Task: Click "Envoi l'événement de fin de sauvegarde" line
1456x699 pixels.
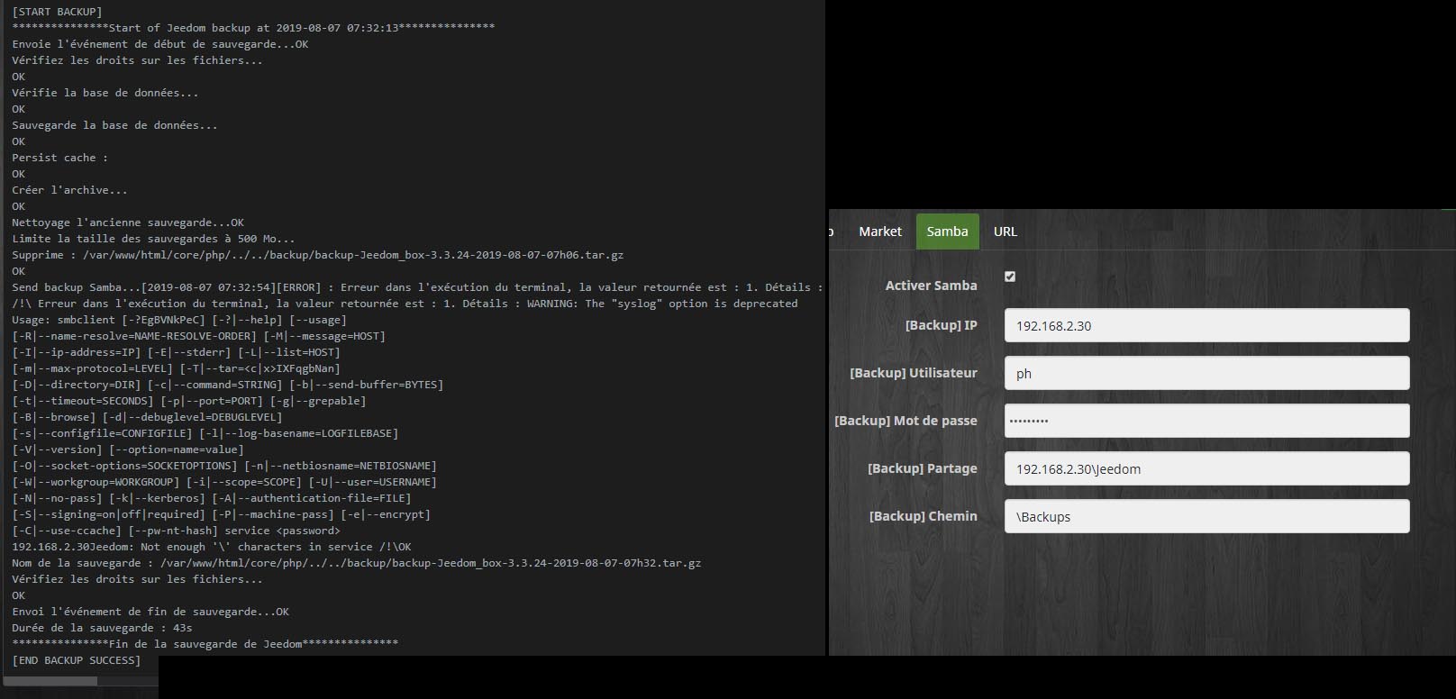Action: (x=150, y=612)
